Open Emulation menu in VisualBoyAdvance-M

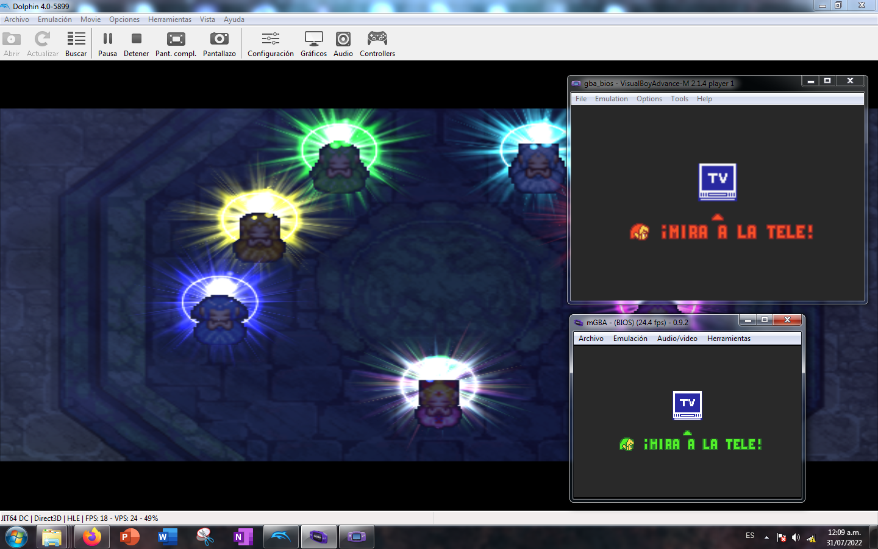click(x=611, y=99)
